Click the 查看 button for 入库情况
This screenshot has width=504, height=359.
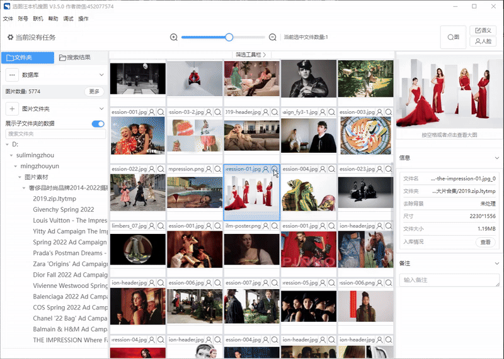pos(486,242)
